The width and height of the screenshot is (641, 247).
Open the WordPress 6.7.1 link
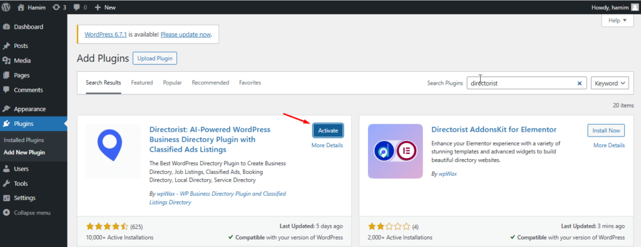(106, 35)
